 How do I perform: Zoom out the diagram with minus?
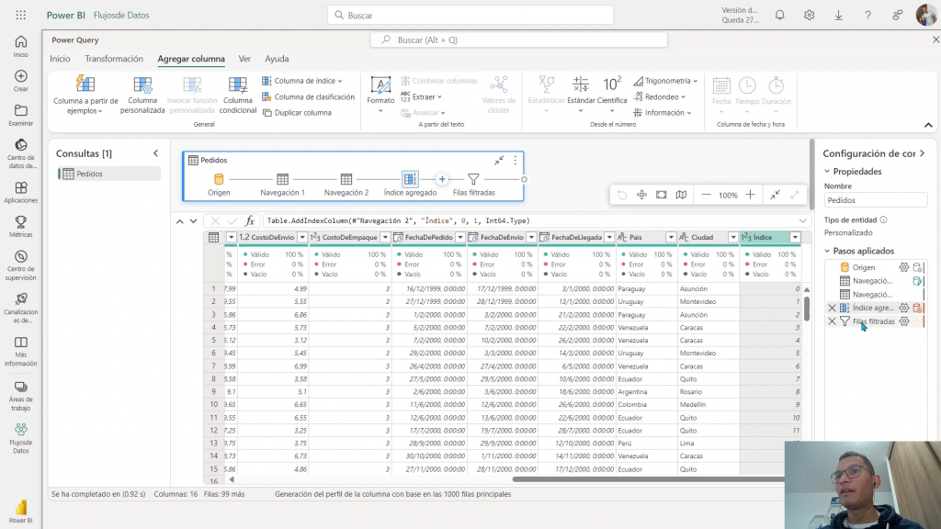[706, 195]
